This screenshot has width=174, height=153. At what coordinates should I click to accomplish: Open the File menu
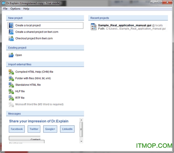5,9
